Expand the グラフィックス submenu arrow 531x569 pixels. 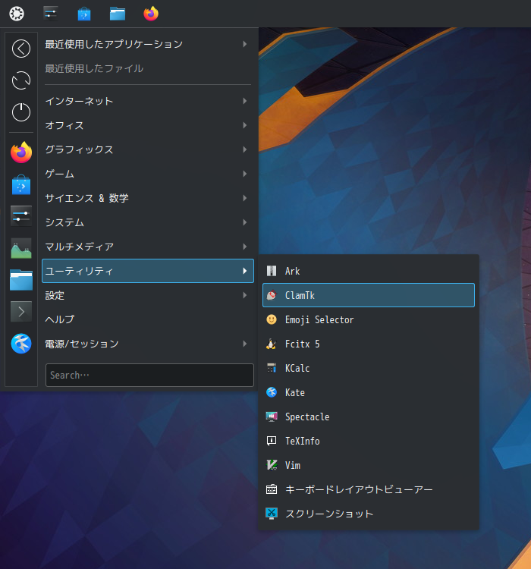coord(245,149)
